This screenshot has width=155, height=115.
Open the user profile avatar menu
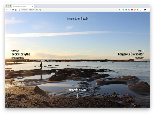click(145, 10)
